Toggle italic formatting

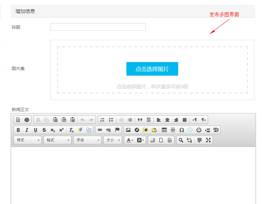27,130
